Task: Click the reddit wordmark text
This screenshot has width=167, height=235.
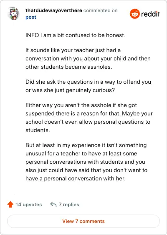Action: point(150,14)
